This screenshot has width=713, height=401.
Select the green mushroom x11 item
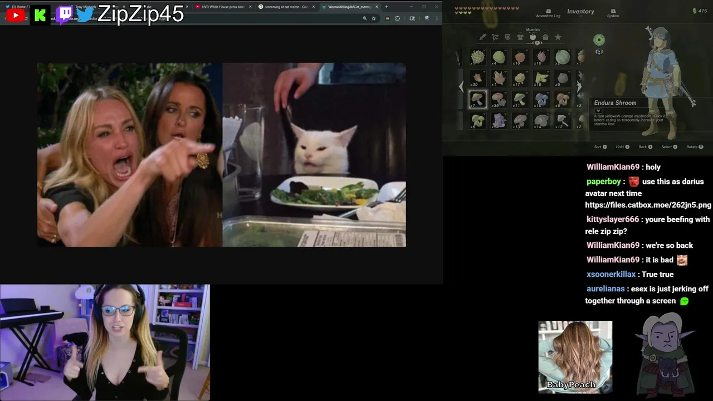tap(520, 99)
